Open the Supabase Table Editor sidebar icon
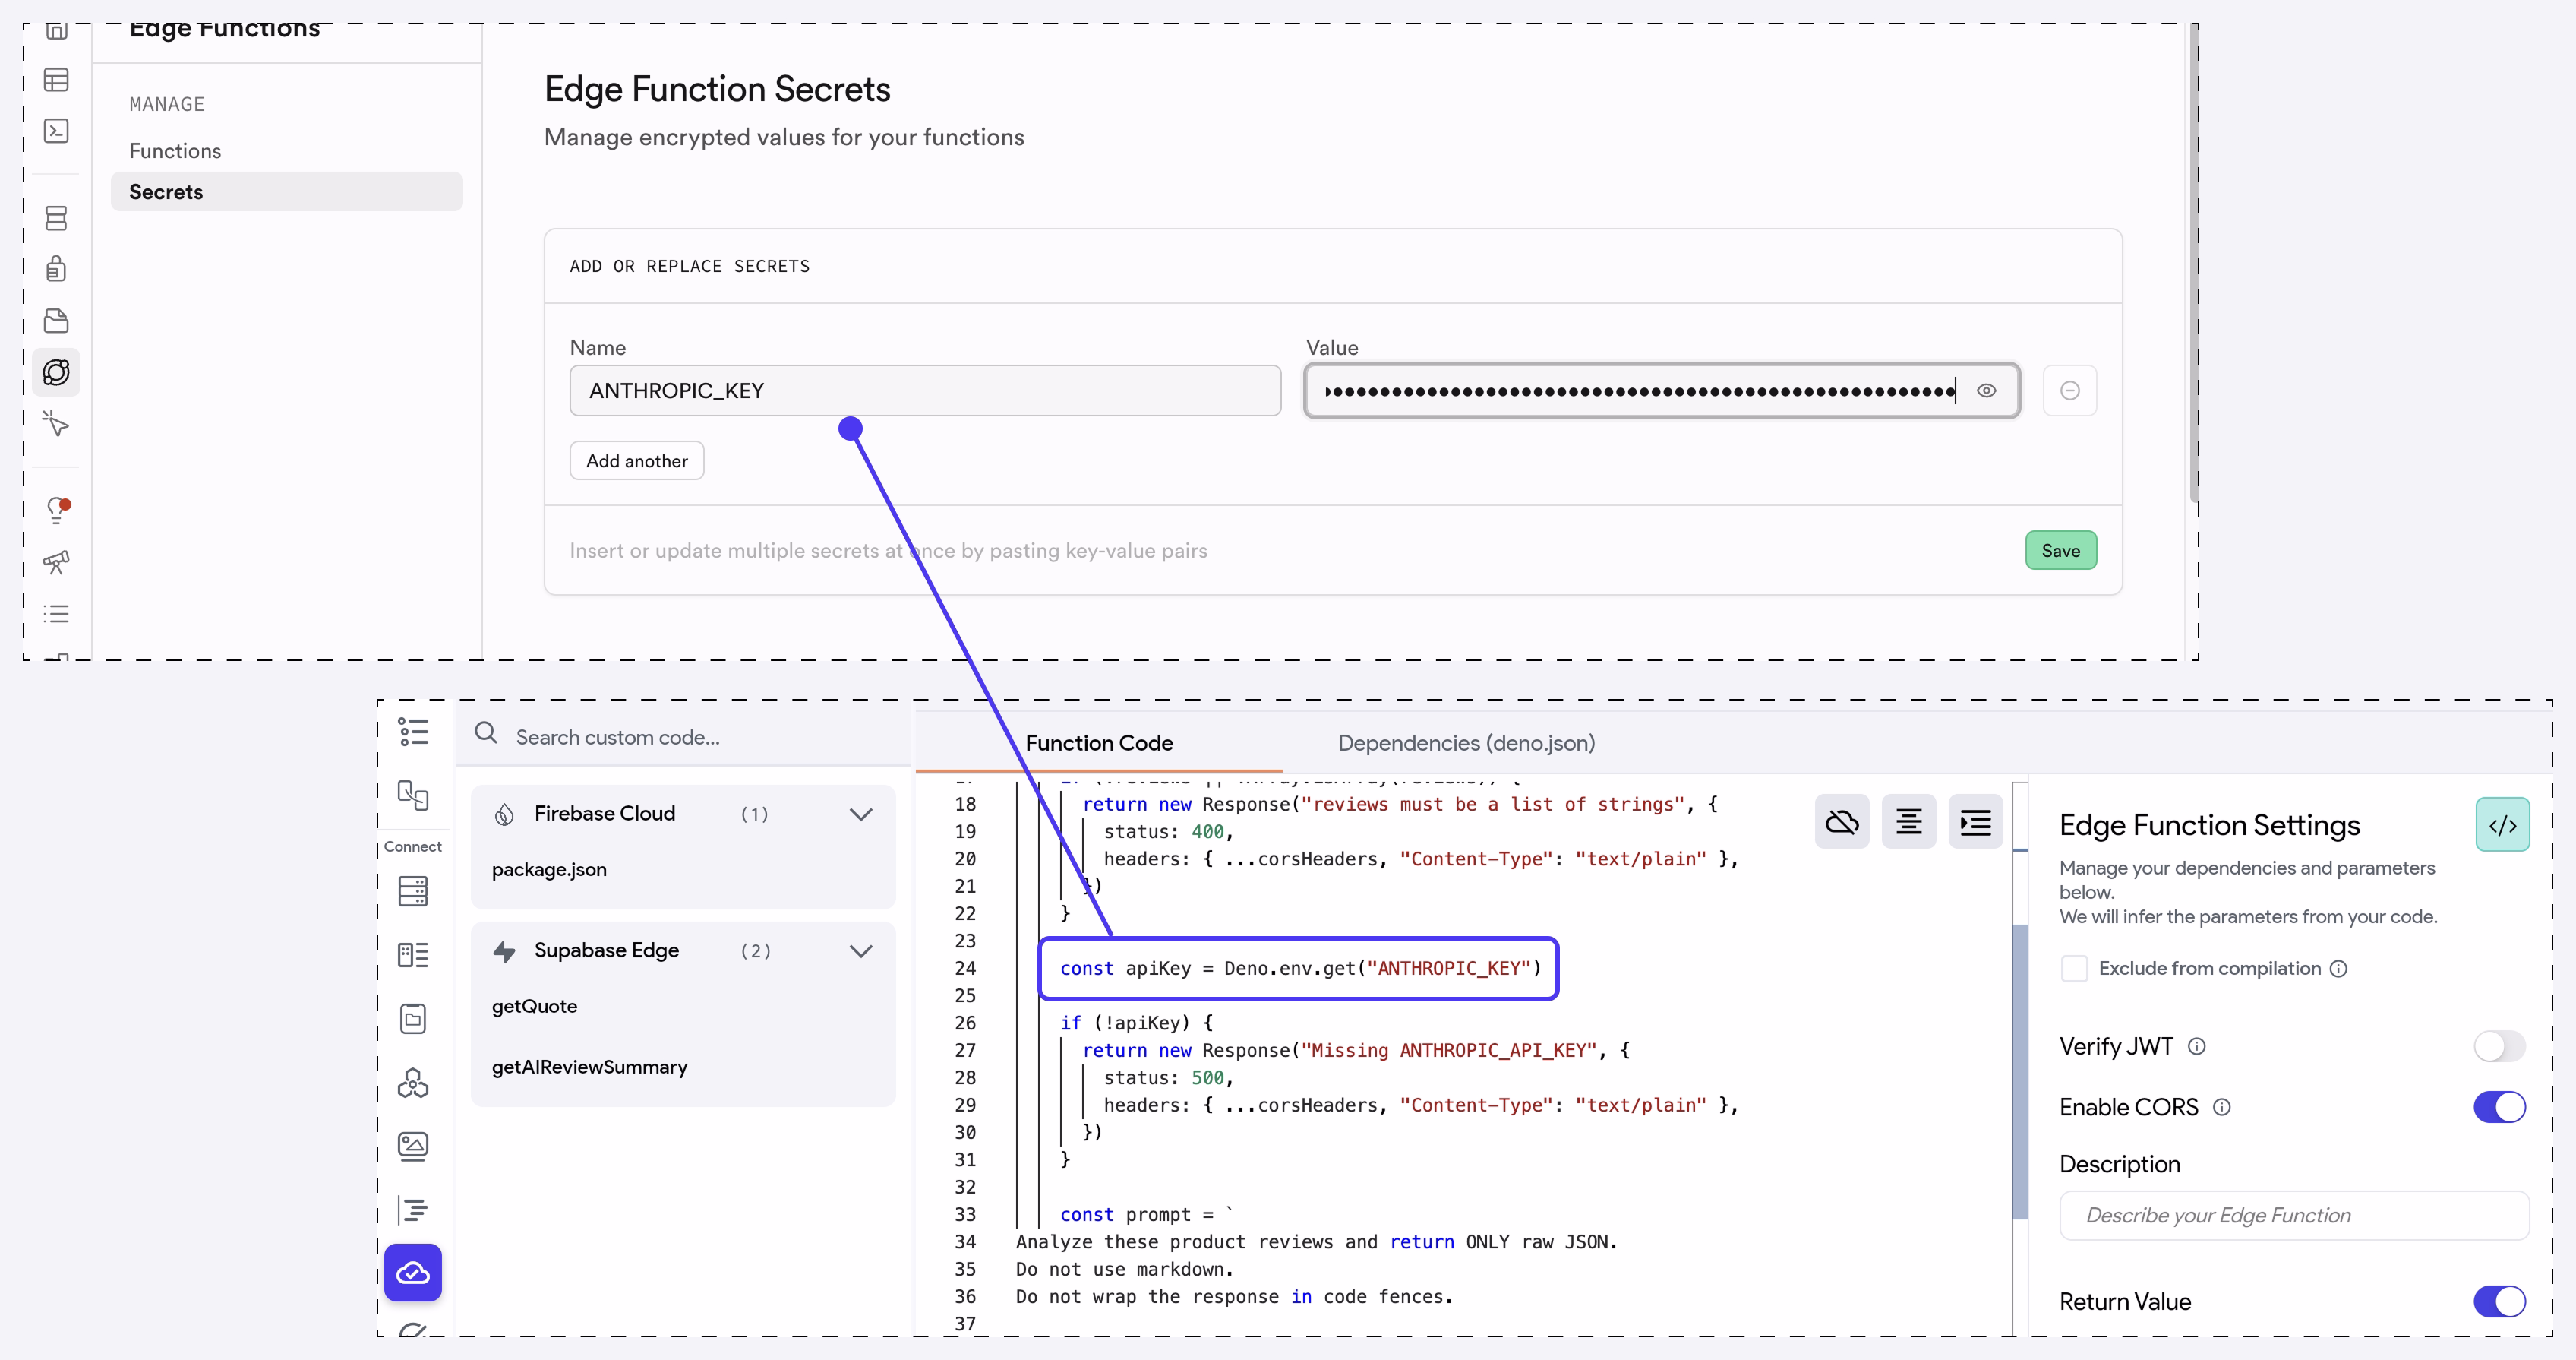The width and height of the screenshot is (2576, 1360). click(56, 80)
